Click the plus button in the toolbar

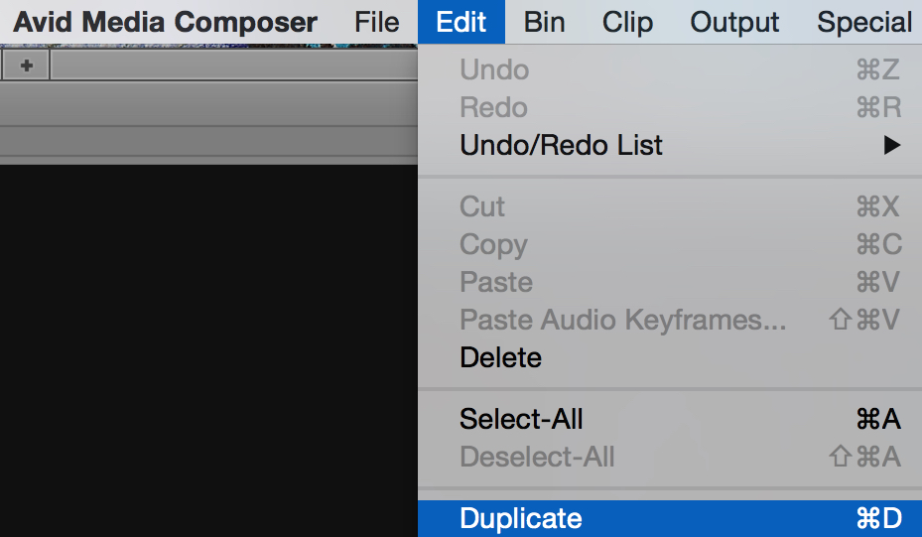tap(26, 66)
